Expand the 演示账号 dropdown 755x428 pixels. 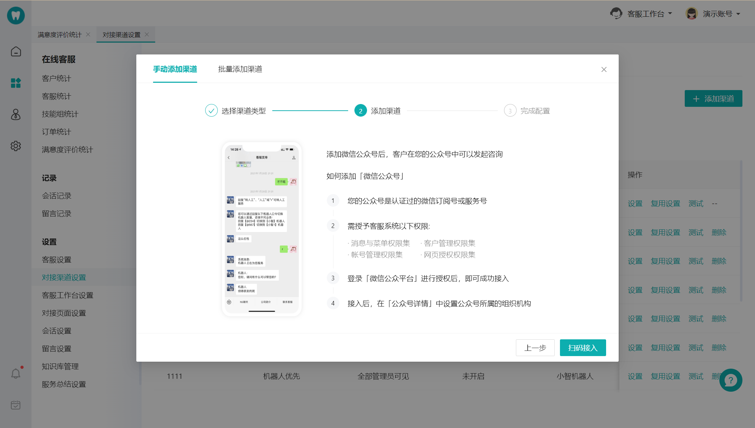click(738, 14)
